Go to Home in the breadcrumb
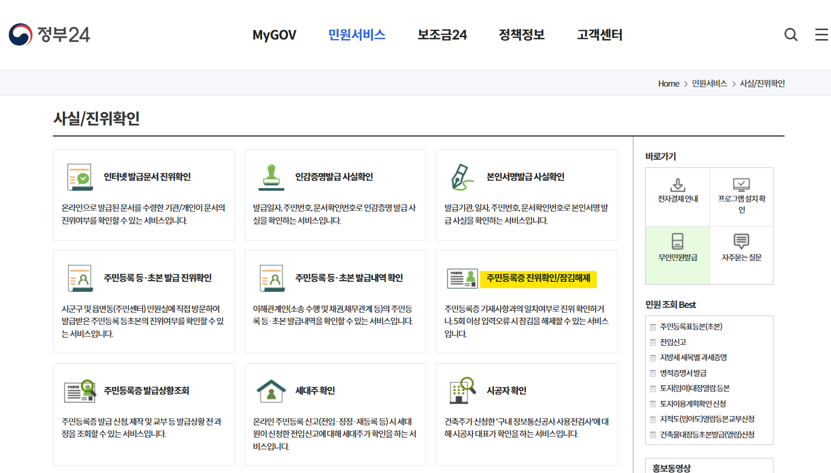Viewport: 831px width, 473px height. click(x=669, y=84)
